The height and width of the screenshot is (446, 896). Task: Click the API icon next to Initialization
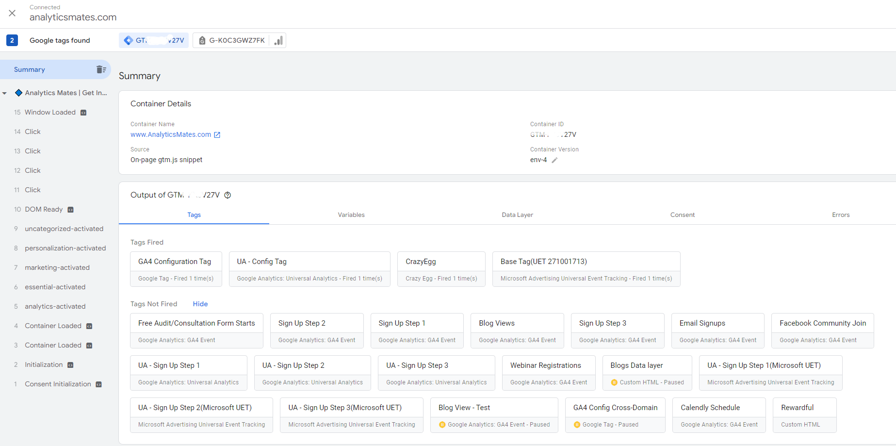70,365
